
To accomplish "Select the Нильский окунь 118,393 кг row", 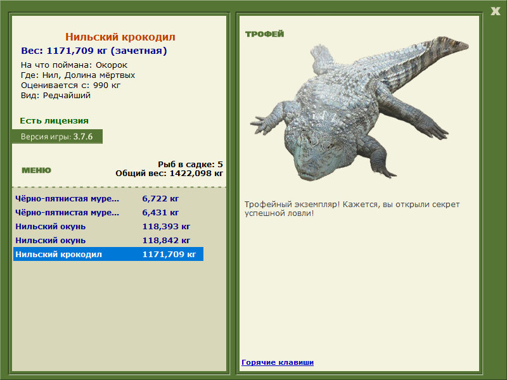I will click(108, 227).
